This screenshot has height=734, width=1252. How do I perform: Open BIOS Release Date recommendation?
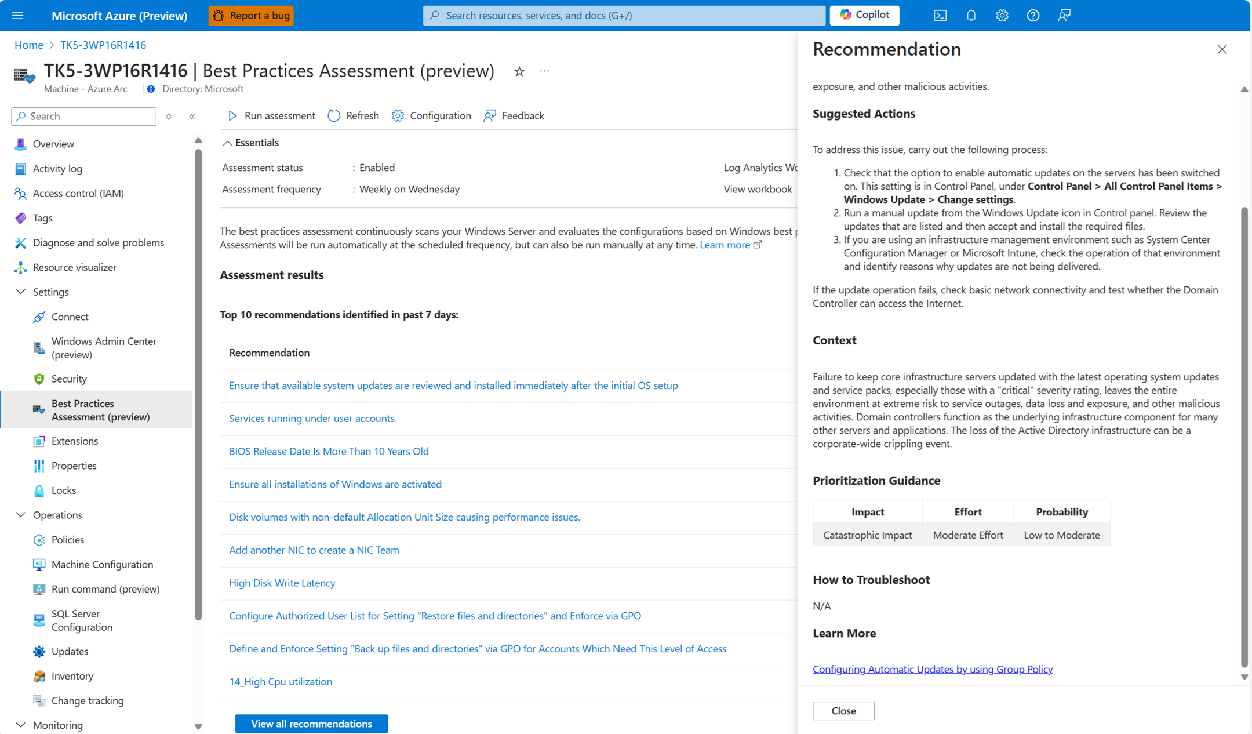(329, 452)
